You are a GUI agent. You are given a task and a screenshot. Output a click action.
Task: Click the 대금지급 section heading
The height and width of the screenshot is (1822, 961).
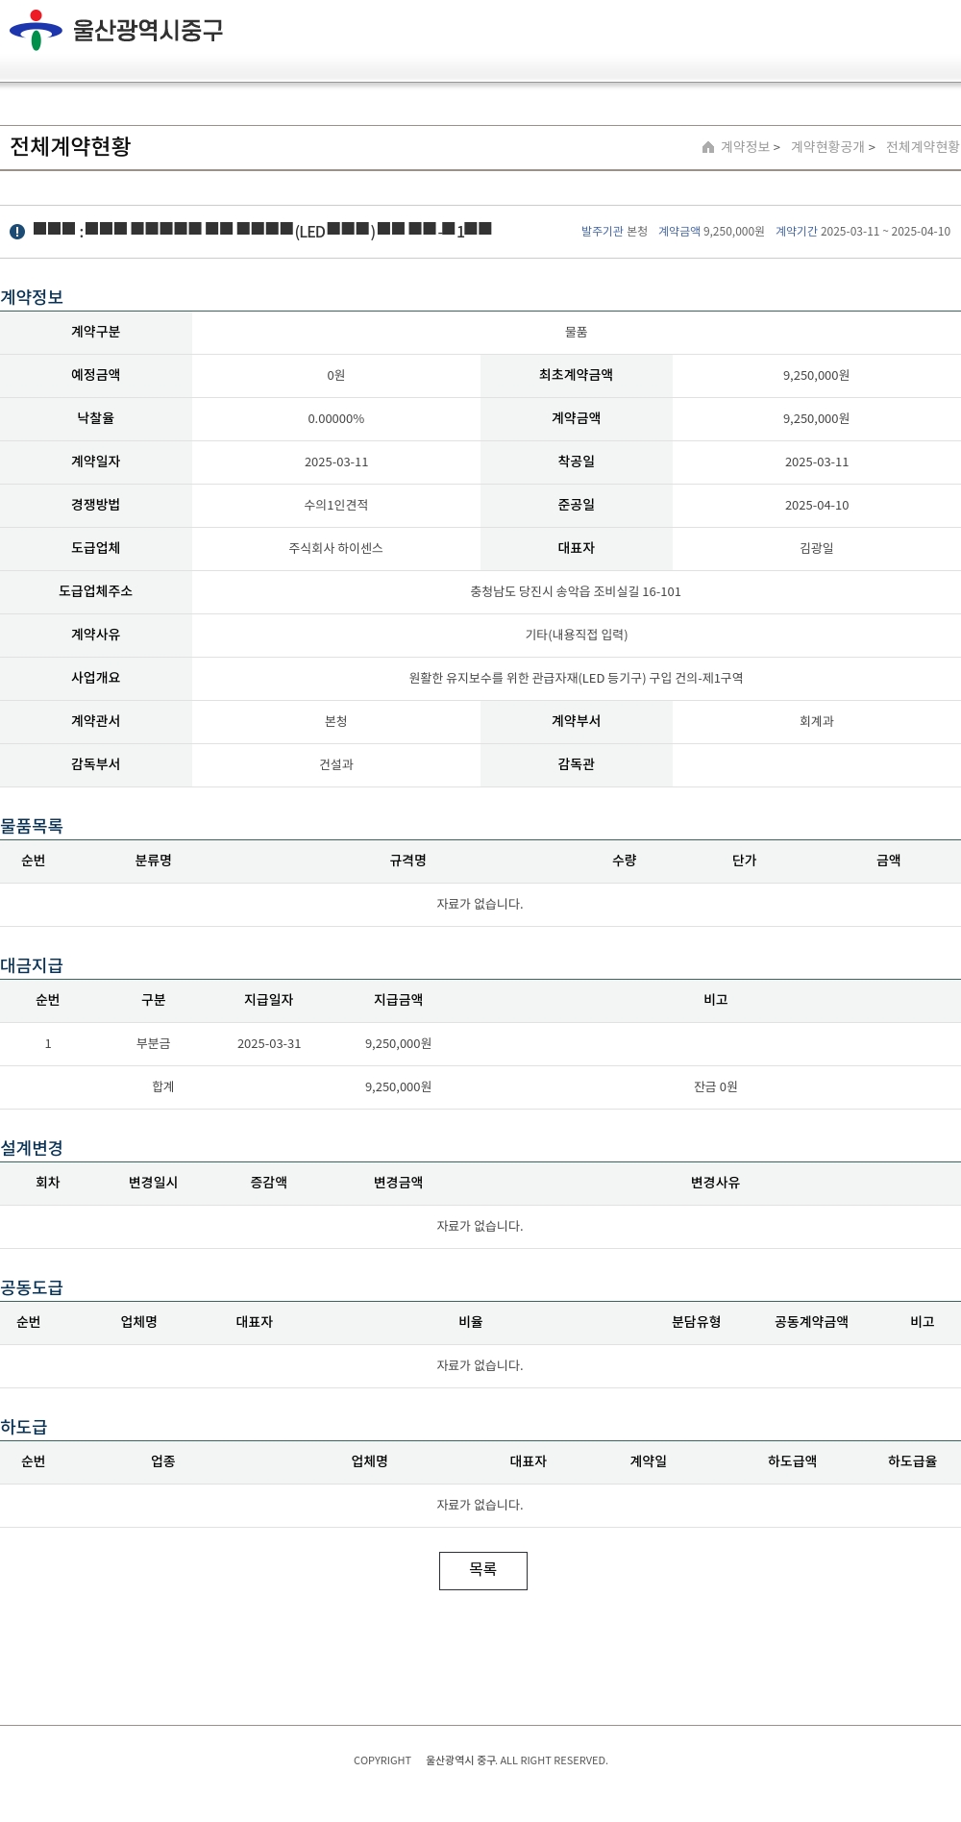point(32,965)
